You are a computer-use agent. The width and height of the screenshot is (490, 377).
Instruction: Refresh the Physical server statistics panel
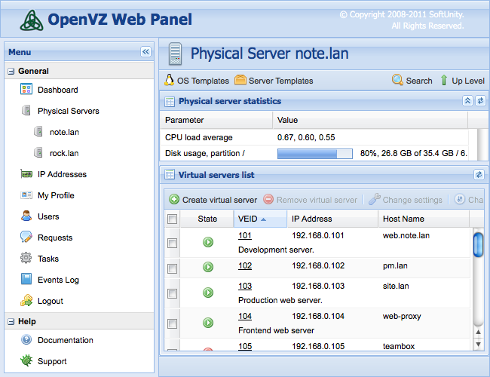pos(480,101)
